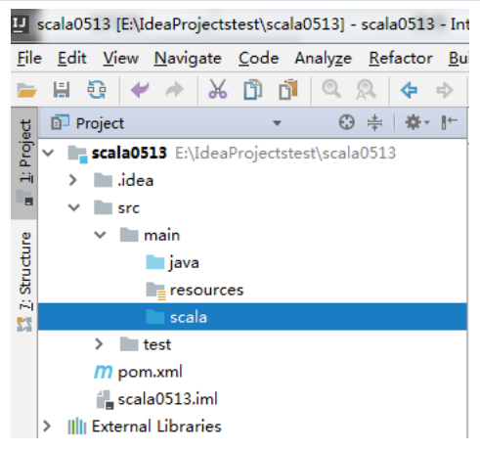Click the Open folder toolbar icon
The height and width of the screenshot is (451, 480).
(x=26, y=90)
